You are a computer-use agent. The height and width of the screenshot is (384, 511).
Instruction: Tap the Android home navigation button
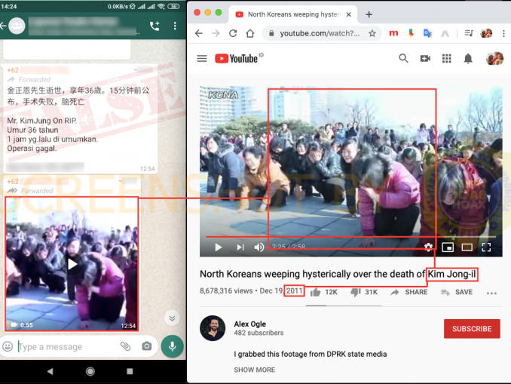(90, 371)
